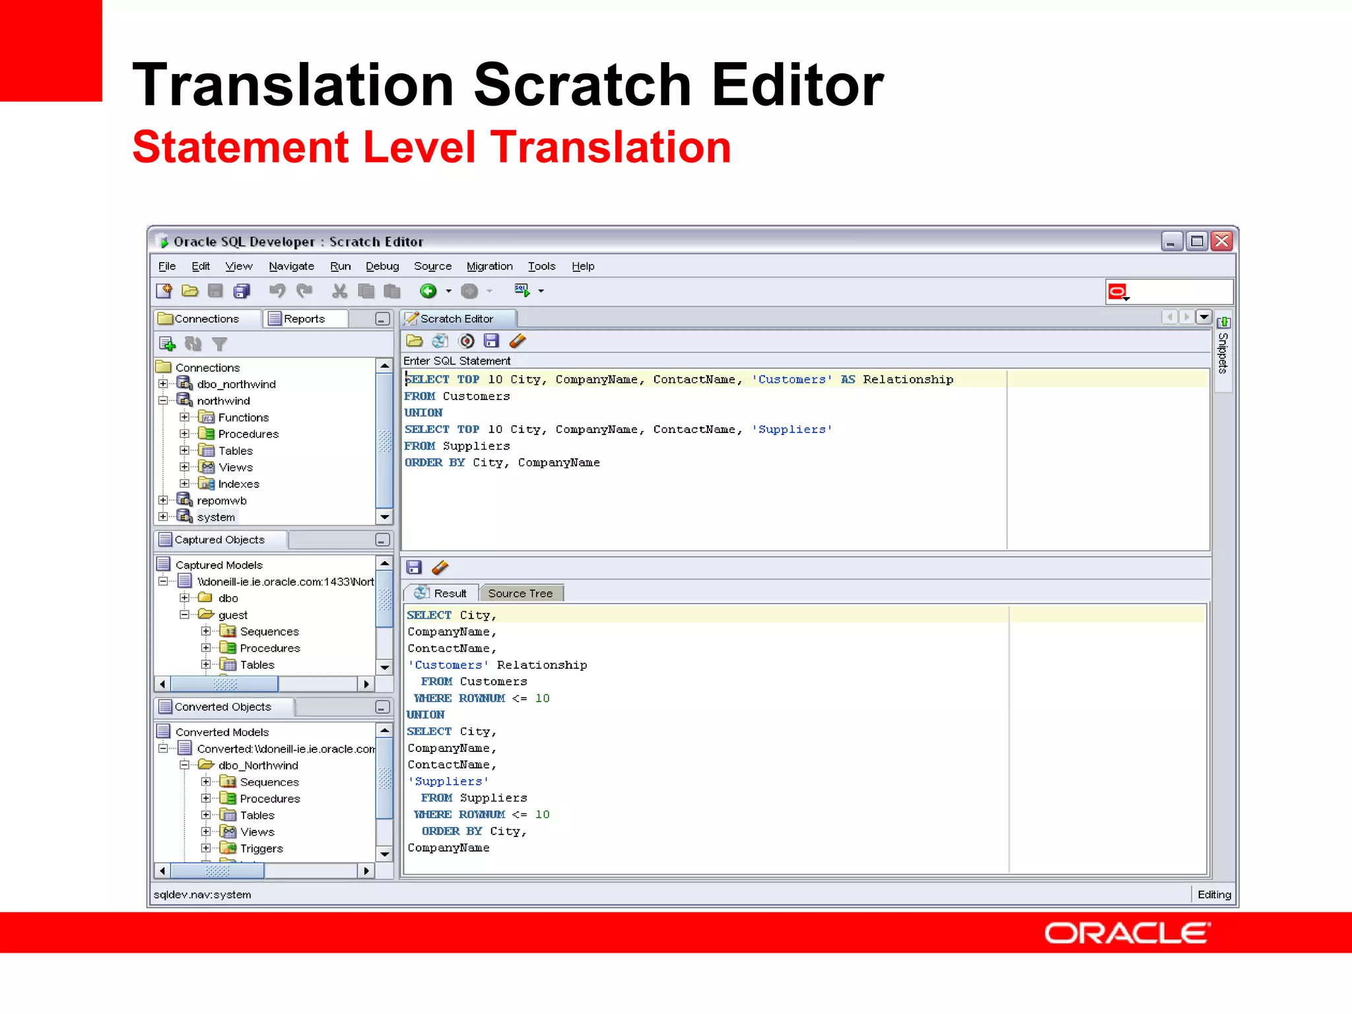Collapse the northwind connection node
Screen dimensions: 1352x1014
click(x=163, y=400)
